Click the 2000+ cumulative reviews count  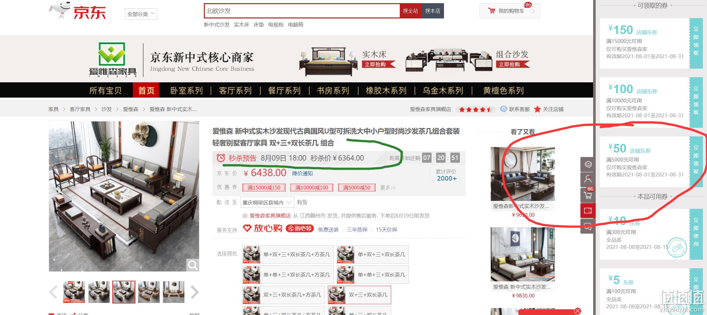[x=447, y=178]
